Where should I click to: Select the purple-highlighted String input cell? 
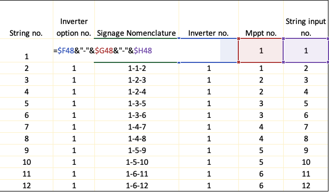(306, 51)
